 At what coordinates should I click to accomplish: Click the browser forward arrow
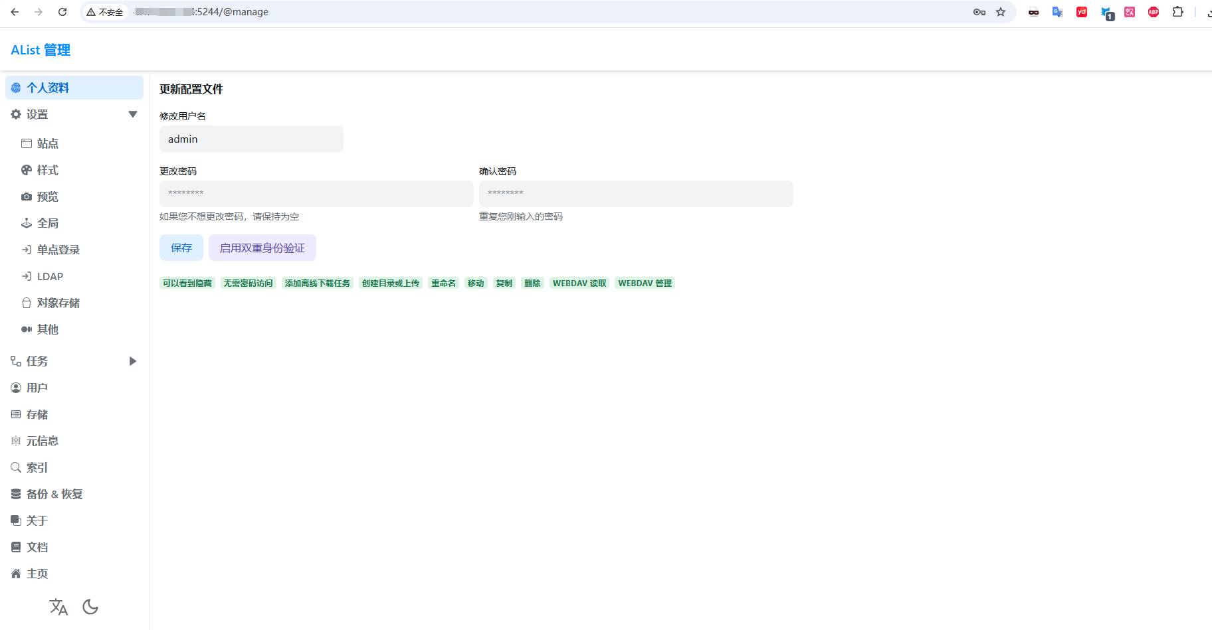click(x=39, y=12)
